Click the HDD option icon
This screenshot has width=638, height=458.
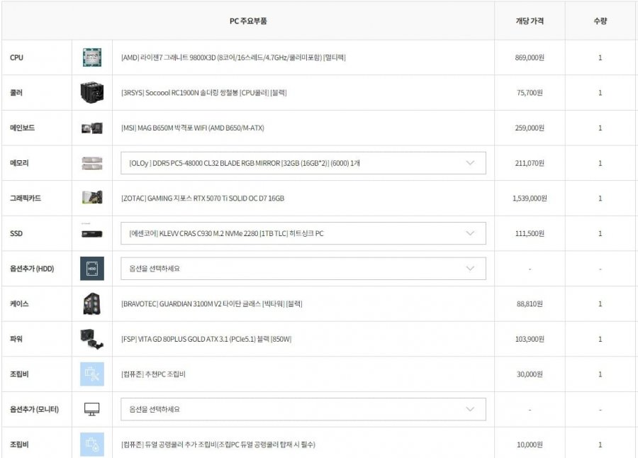coord(92,268)
